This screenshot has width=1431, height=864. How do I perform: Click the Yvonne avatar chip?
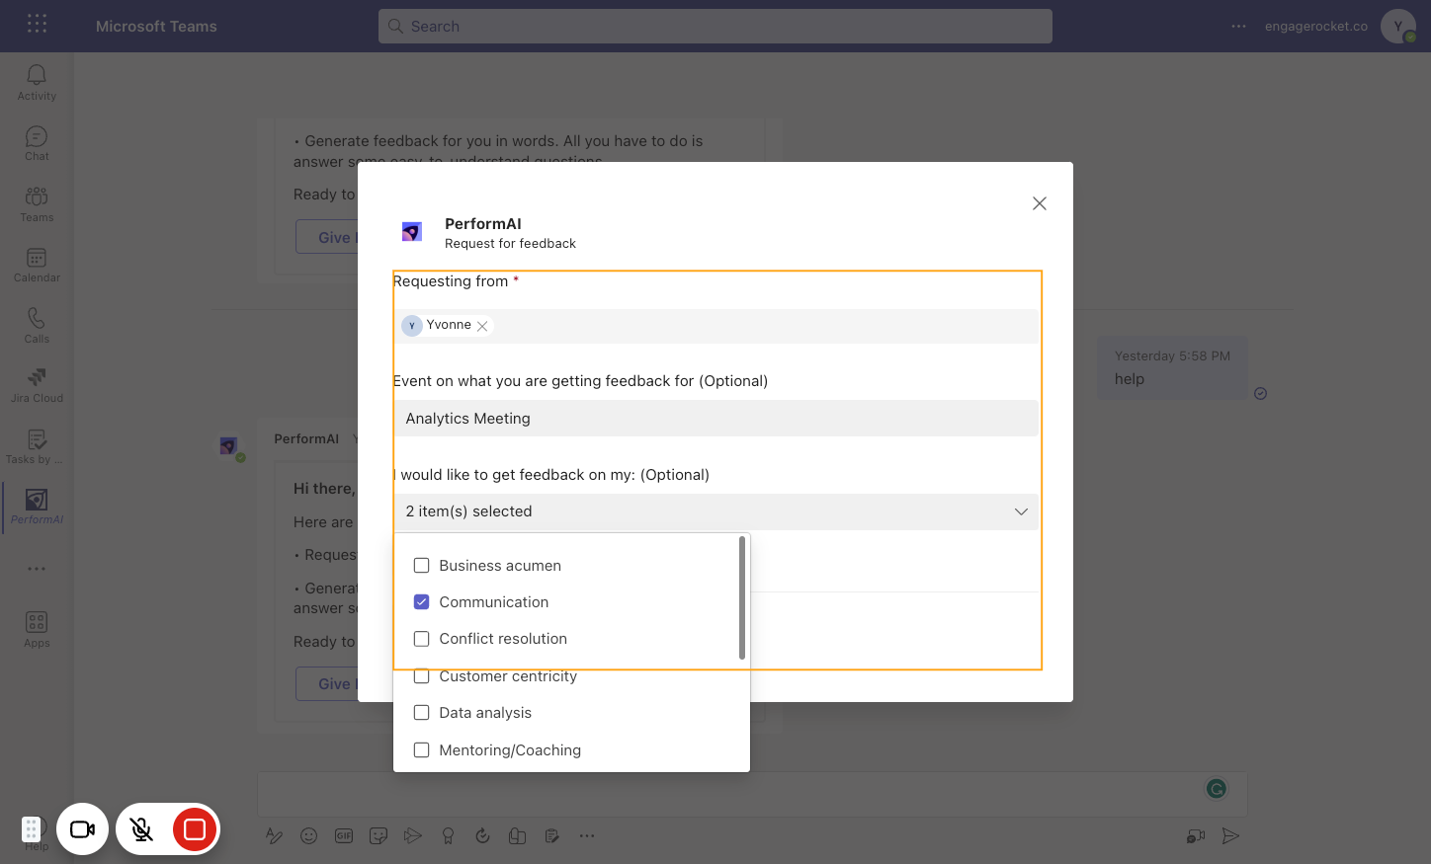pyautogui.click(x=412, y=326)
